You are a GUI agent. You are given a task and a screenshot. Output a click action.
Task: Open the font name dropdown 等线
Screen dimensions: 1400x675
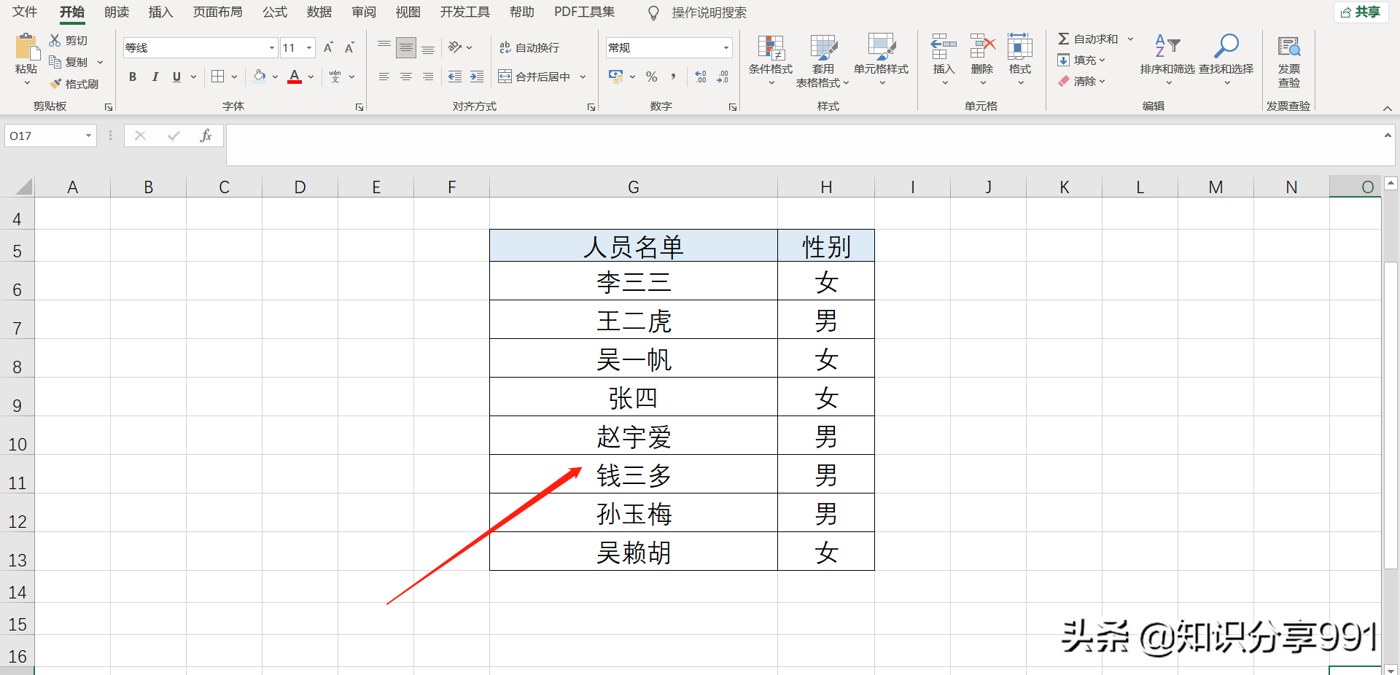click(x=272, y=48)
